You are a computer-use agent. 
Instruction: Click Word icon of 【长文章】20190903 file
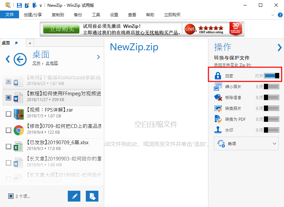click(18, 163)
